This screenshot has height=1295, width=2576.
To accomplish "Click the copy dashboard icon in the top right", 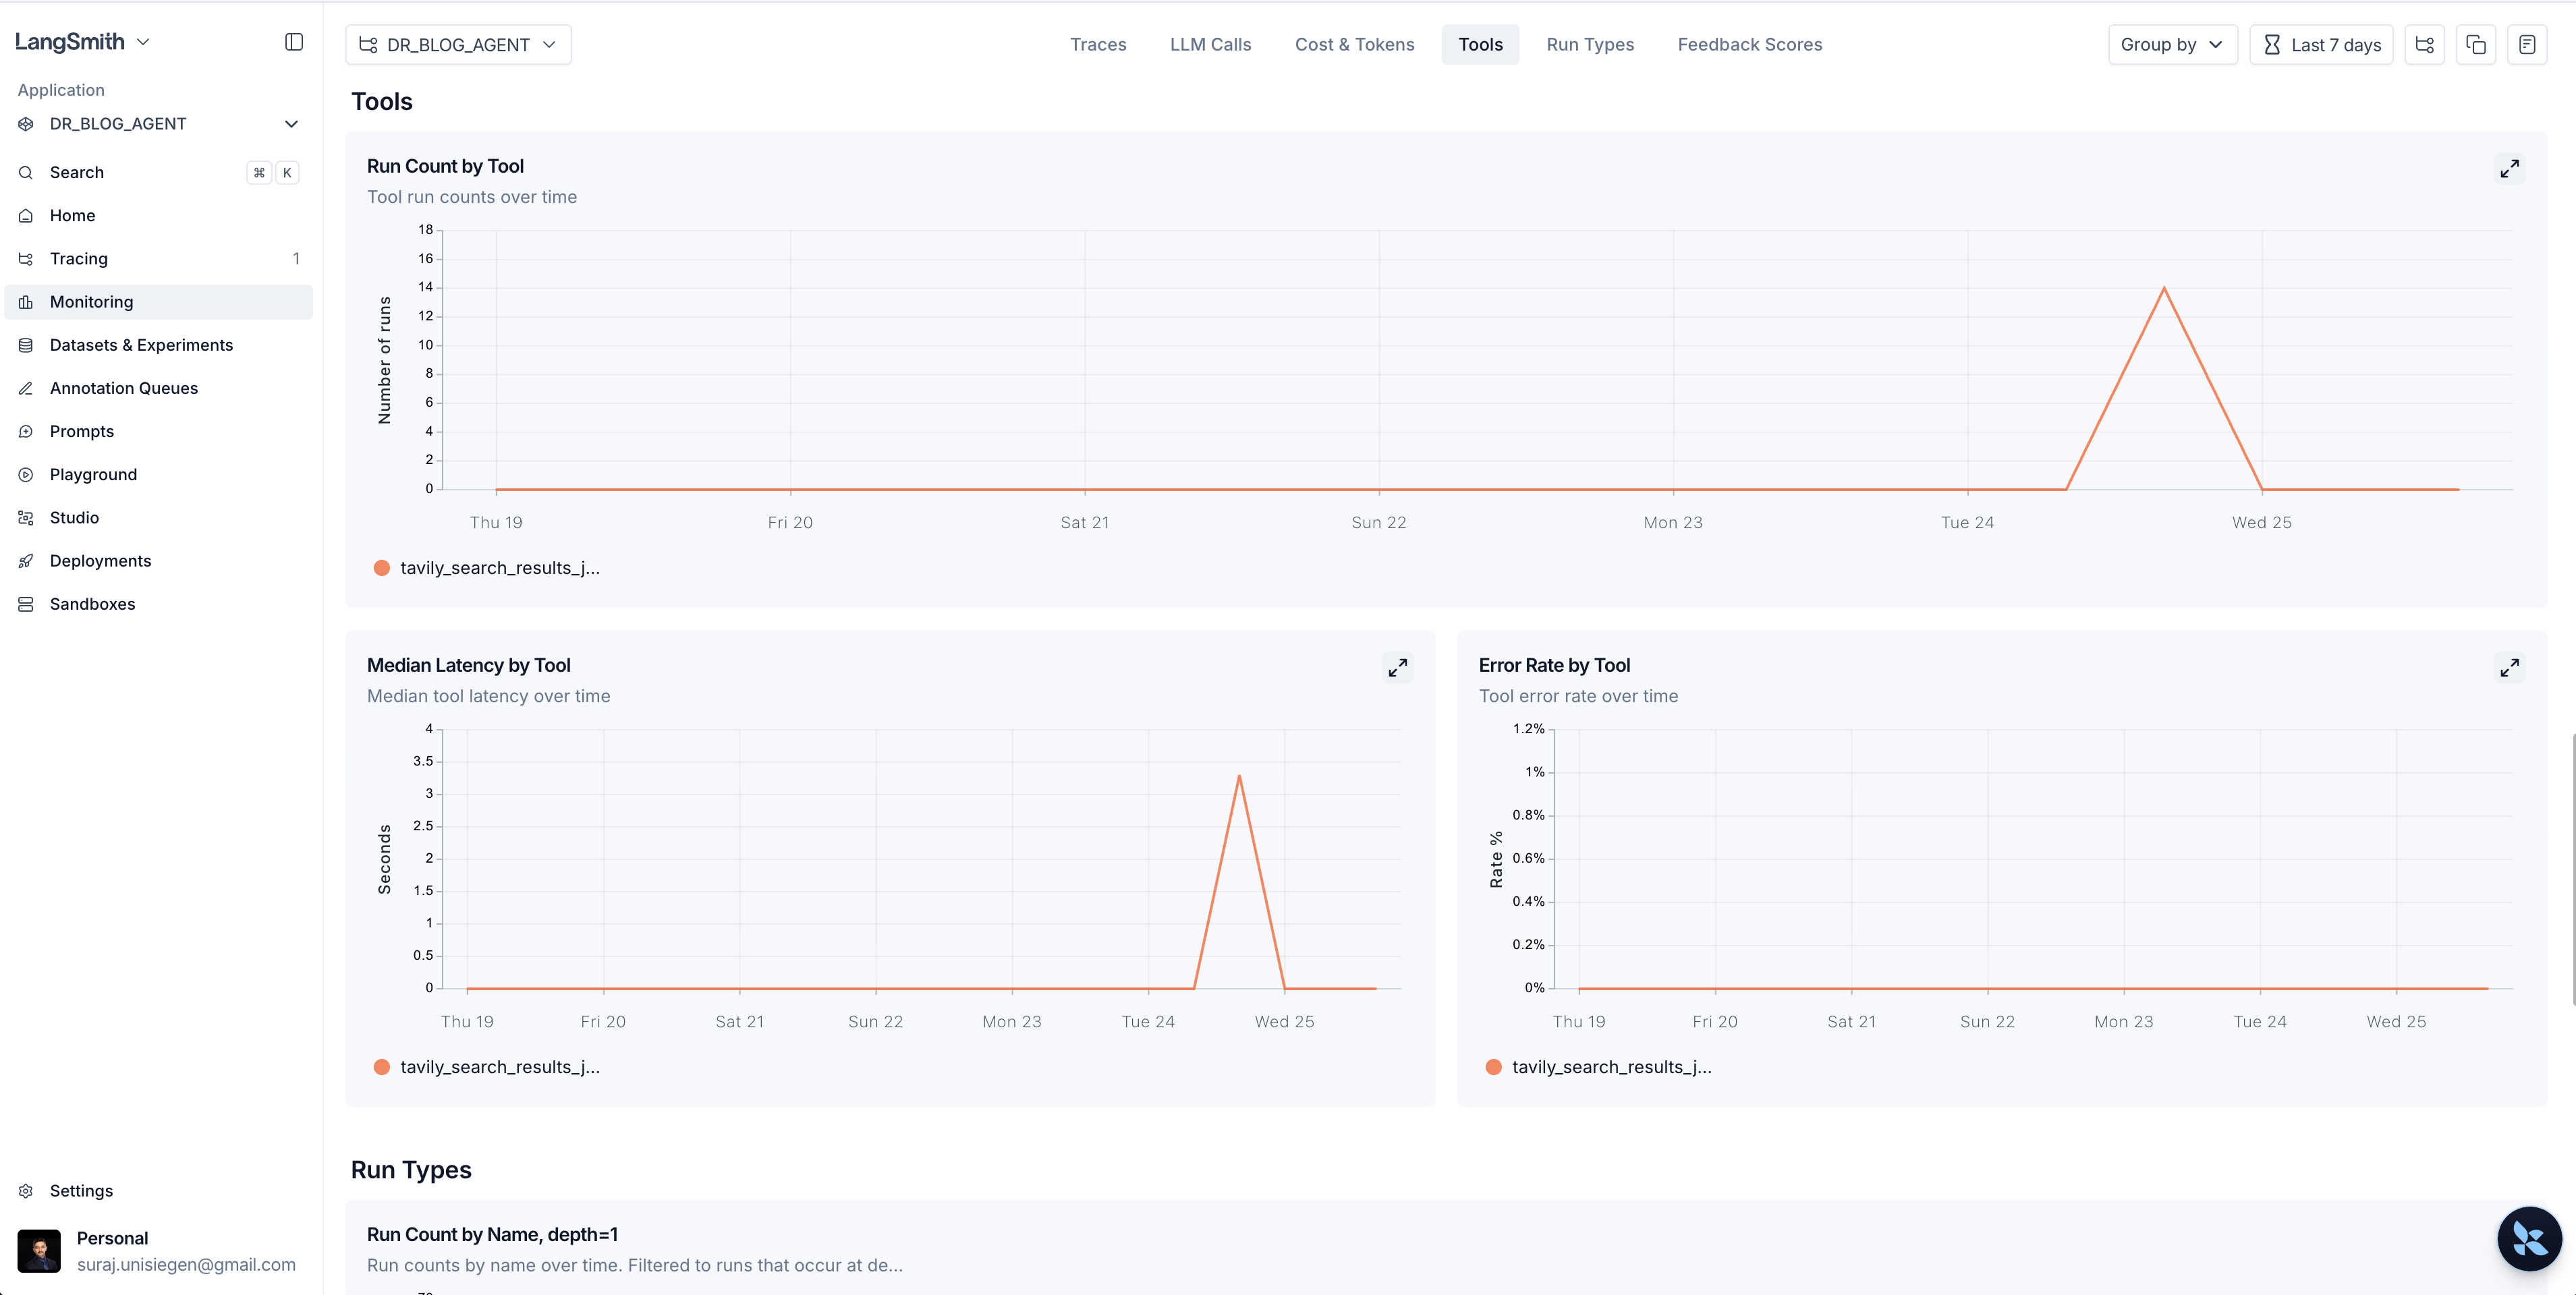I will click(2475, 45).
